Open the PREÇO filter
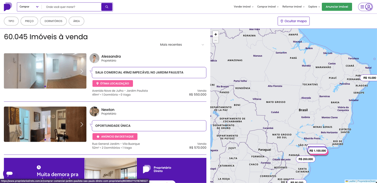This screenshot has width=377, height=183. point(29,21)
